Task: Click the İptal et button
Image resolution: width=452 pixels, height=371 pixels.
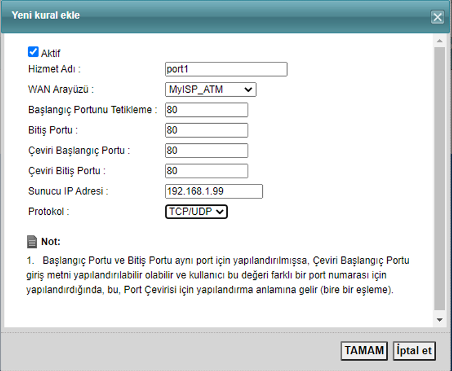Action: [x=414, y=351]
